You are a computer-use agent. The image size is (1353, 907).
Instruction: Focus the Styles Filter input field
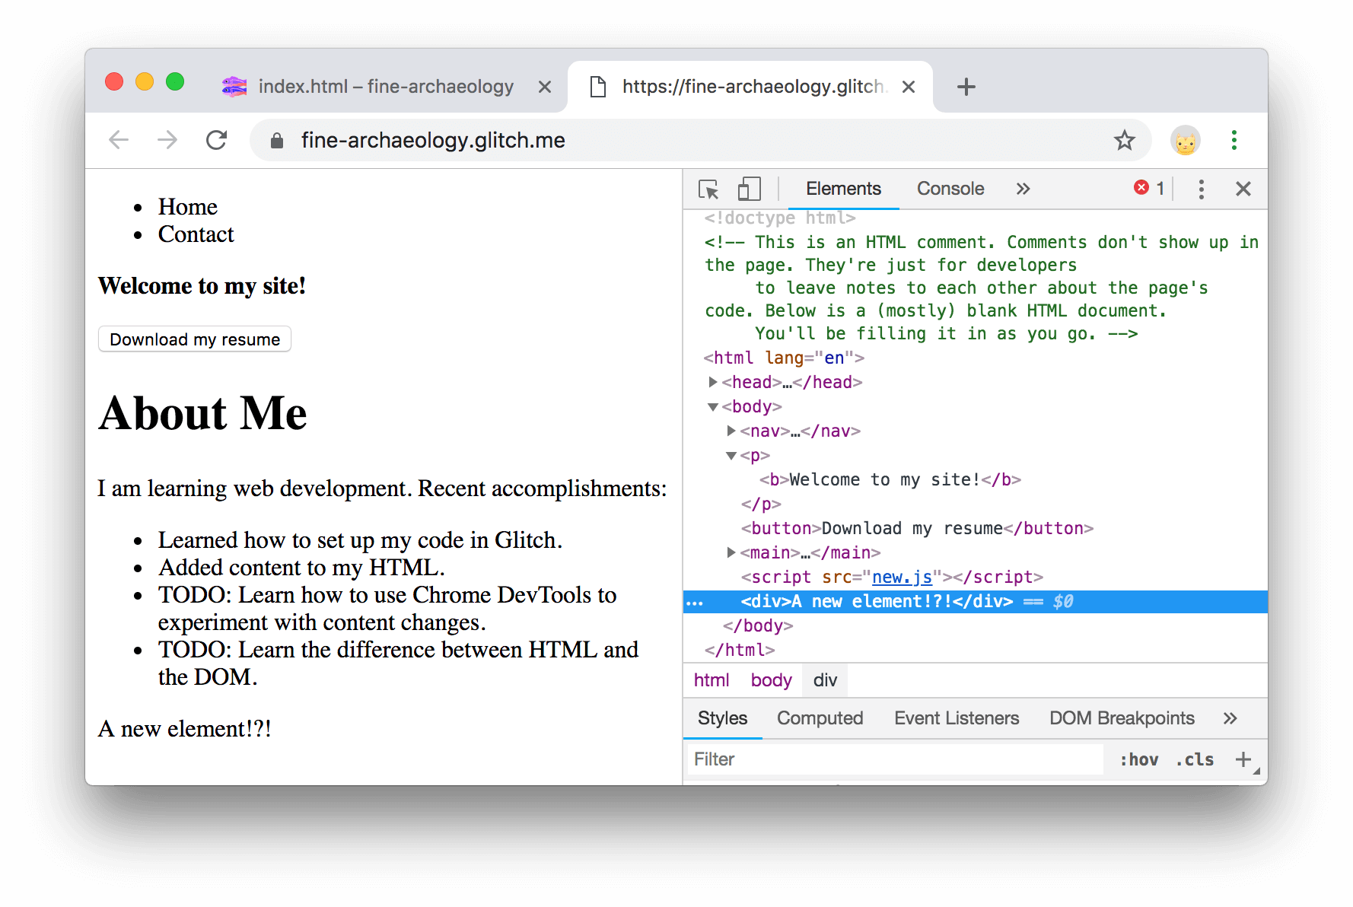895,759
